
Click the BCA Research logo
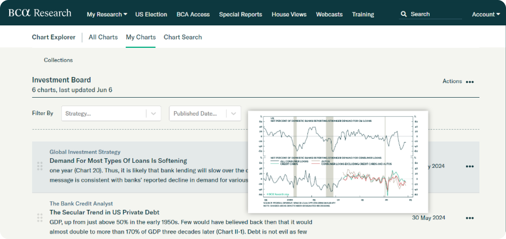39,13
